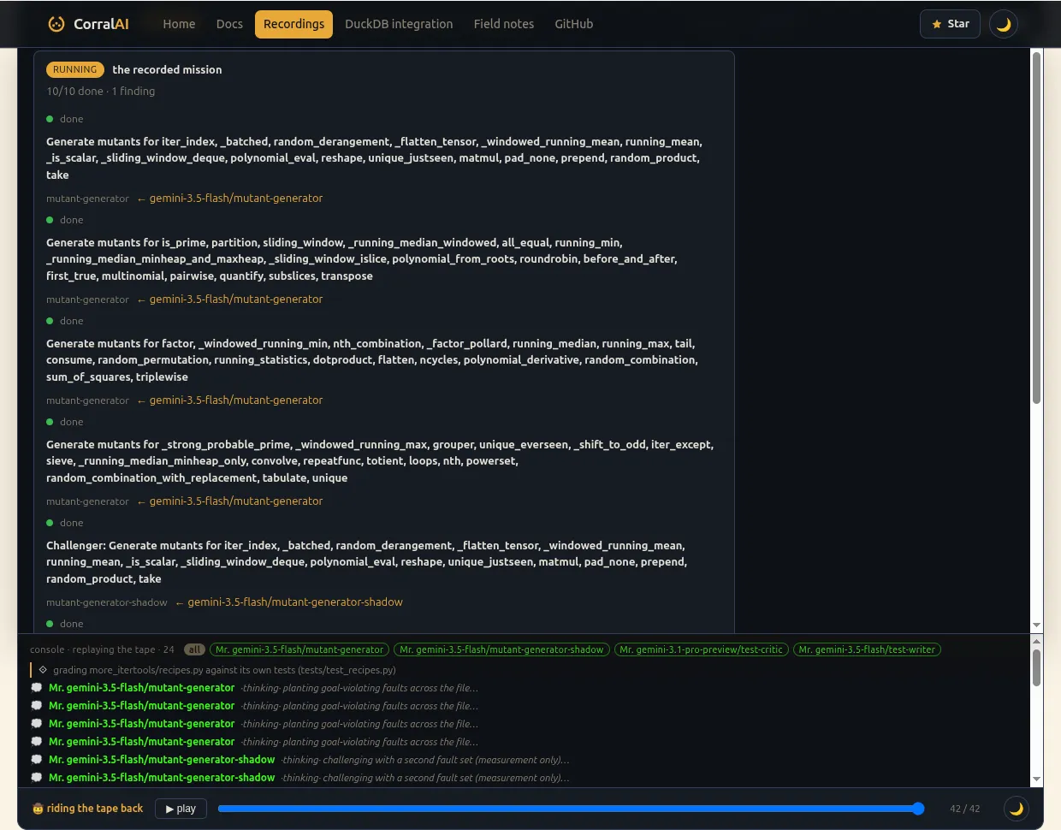Click the cowboy icon by 'riding the tape back'
Screen dimensions: 1061x830
pos(38,809)
